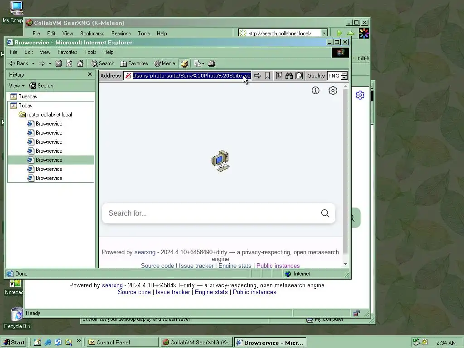Click the Quality stepper up arrow

pos(344,74)
